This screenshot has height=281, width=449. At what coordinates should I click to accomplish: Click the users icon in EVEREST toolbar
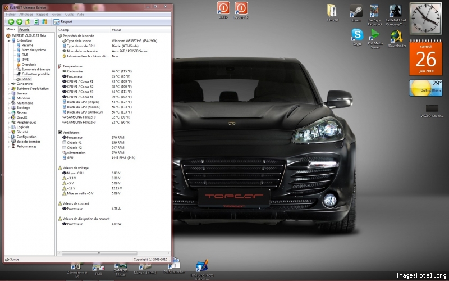[44, 21]
